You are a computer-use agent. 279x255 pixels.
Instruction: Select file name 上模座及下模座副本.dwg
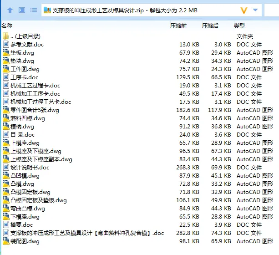click(x=41, y=159)
